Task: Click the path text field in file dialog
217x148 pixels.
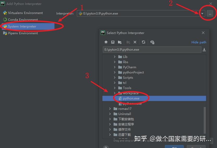Action: pos(152,50)
